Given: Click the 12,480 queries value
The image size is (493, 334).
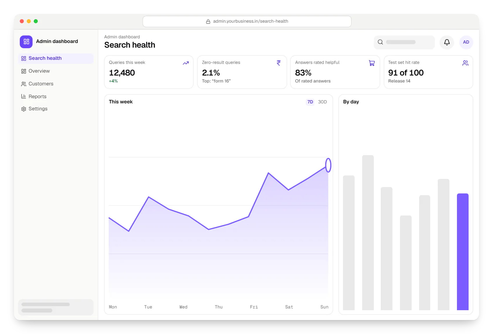Looking at the screenshot, I should click(x=122, y=73).
